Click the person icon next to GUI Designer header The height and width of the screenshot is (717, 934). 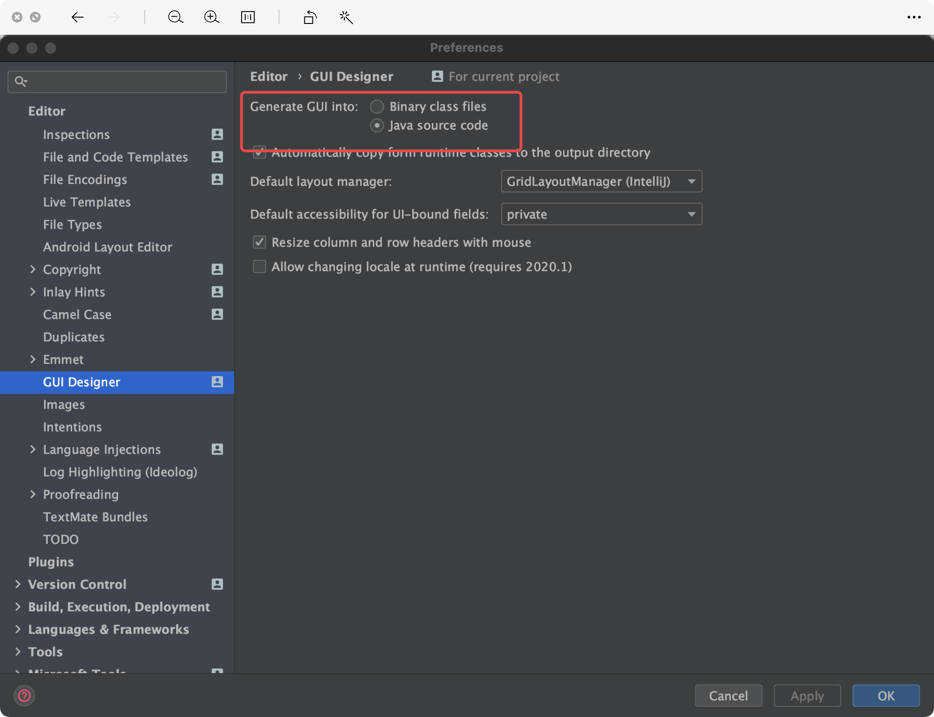436,76
